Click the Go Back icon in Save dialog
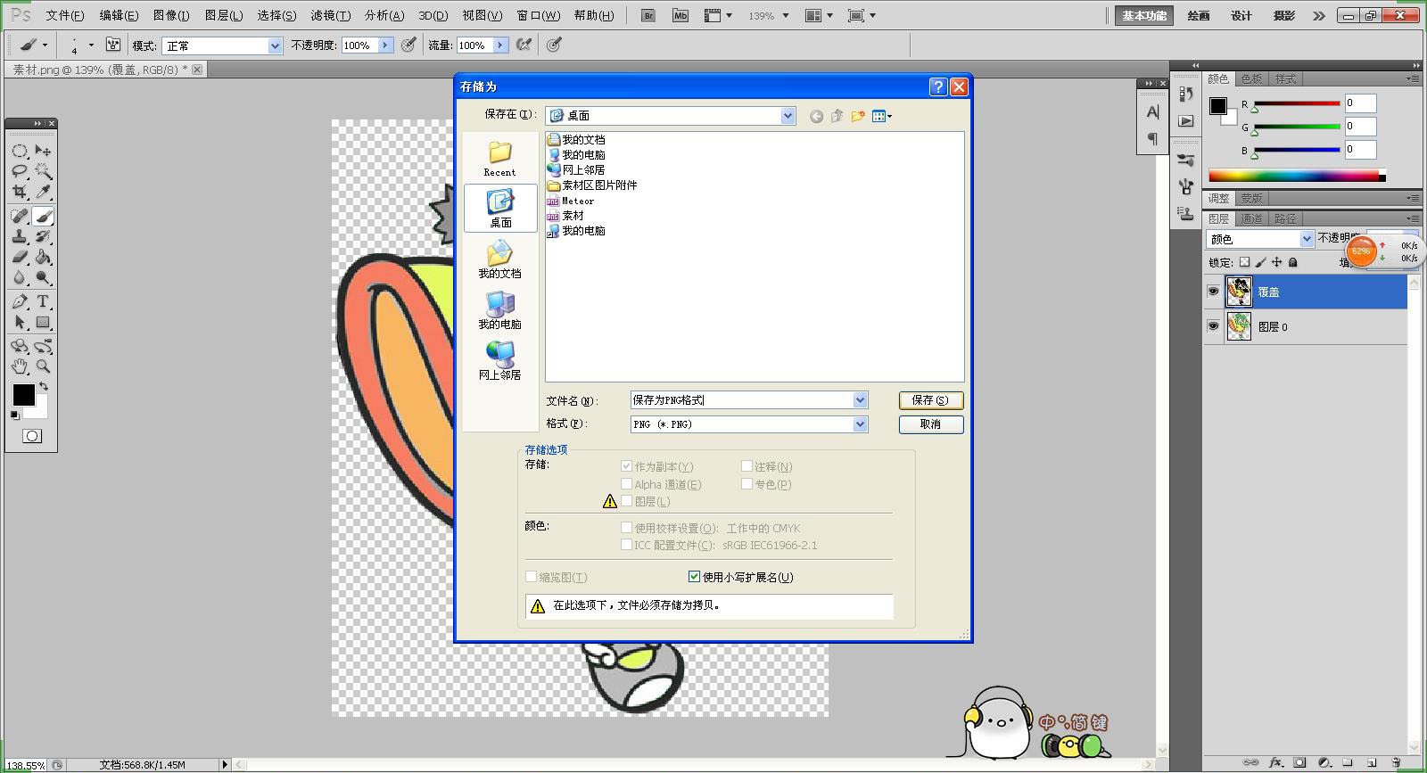The image size is (1427, 773). (816, 116)
